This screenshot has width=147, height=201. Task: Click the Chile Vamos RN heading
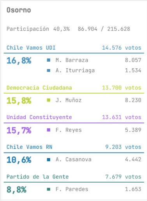coord(29,147)
